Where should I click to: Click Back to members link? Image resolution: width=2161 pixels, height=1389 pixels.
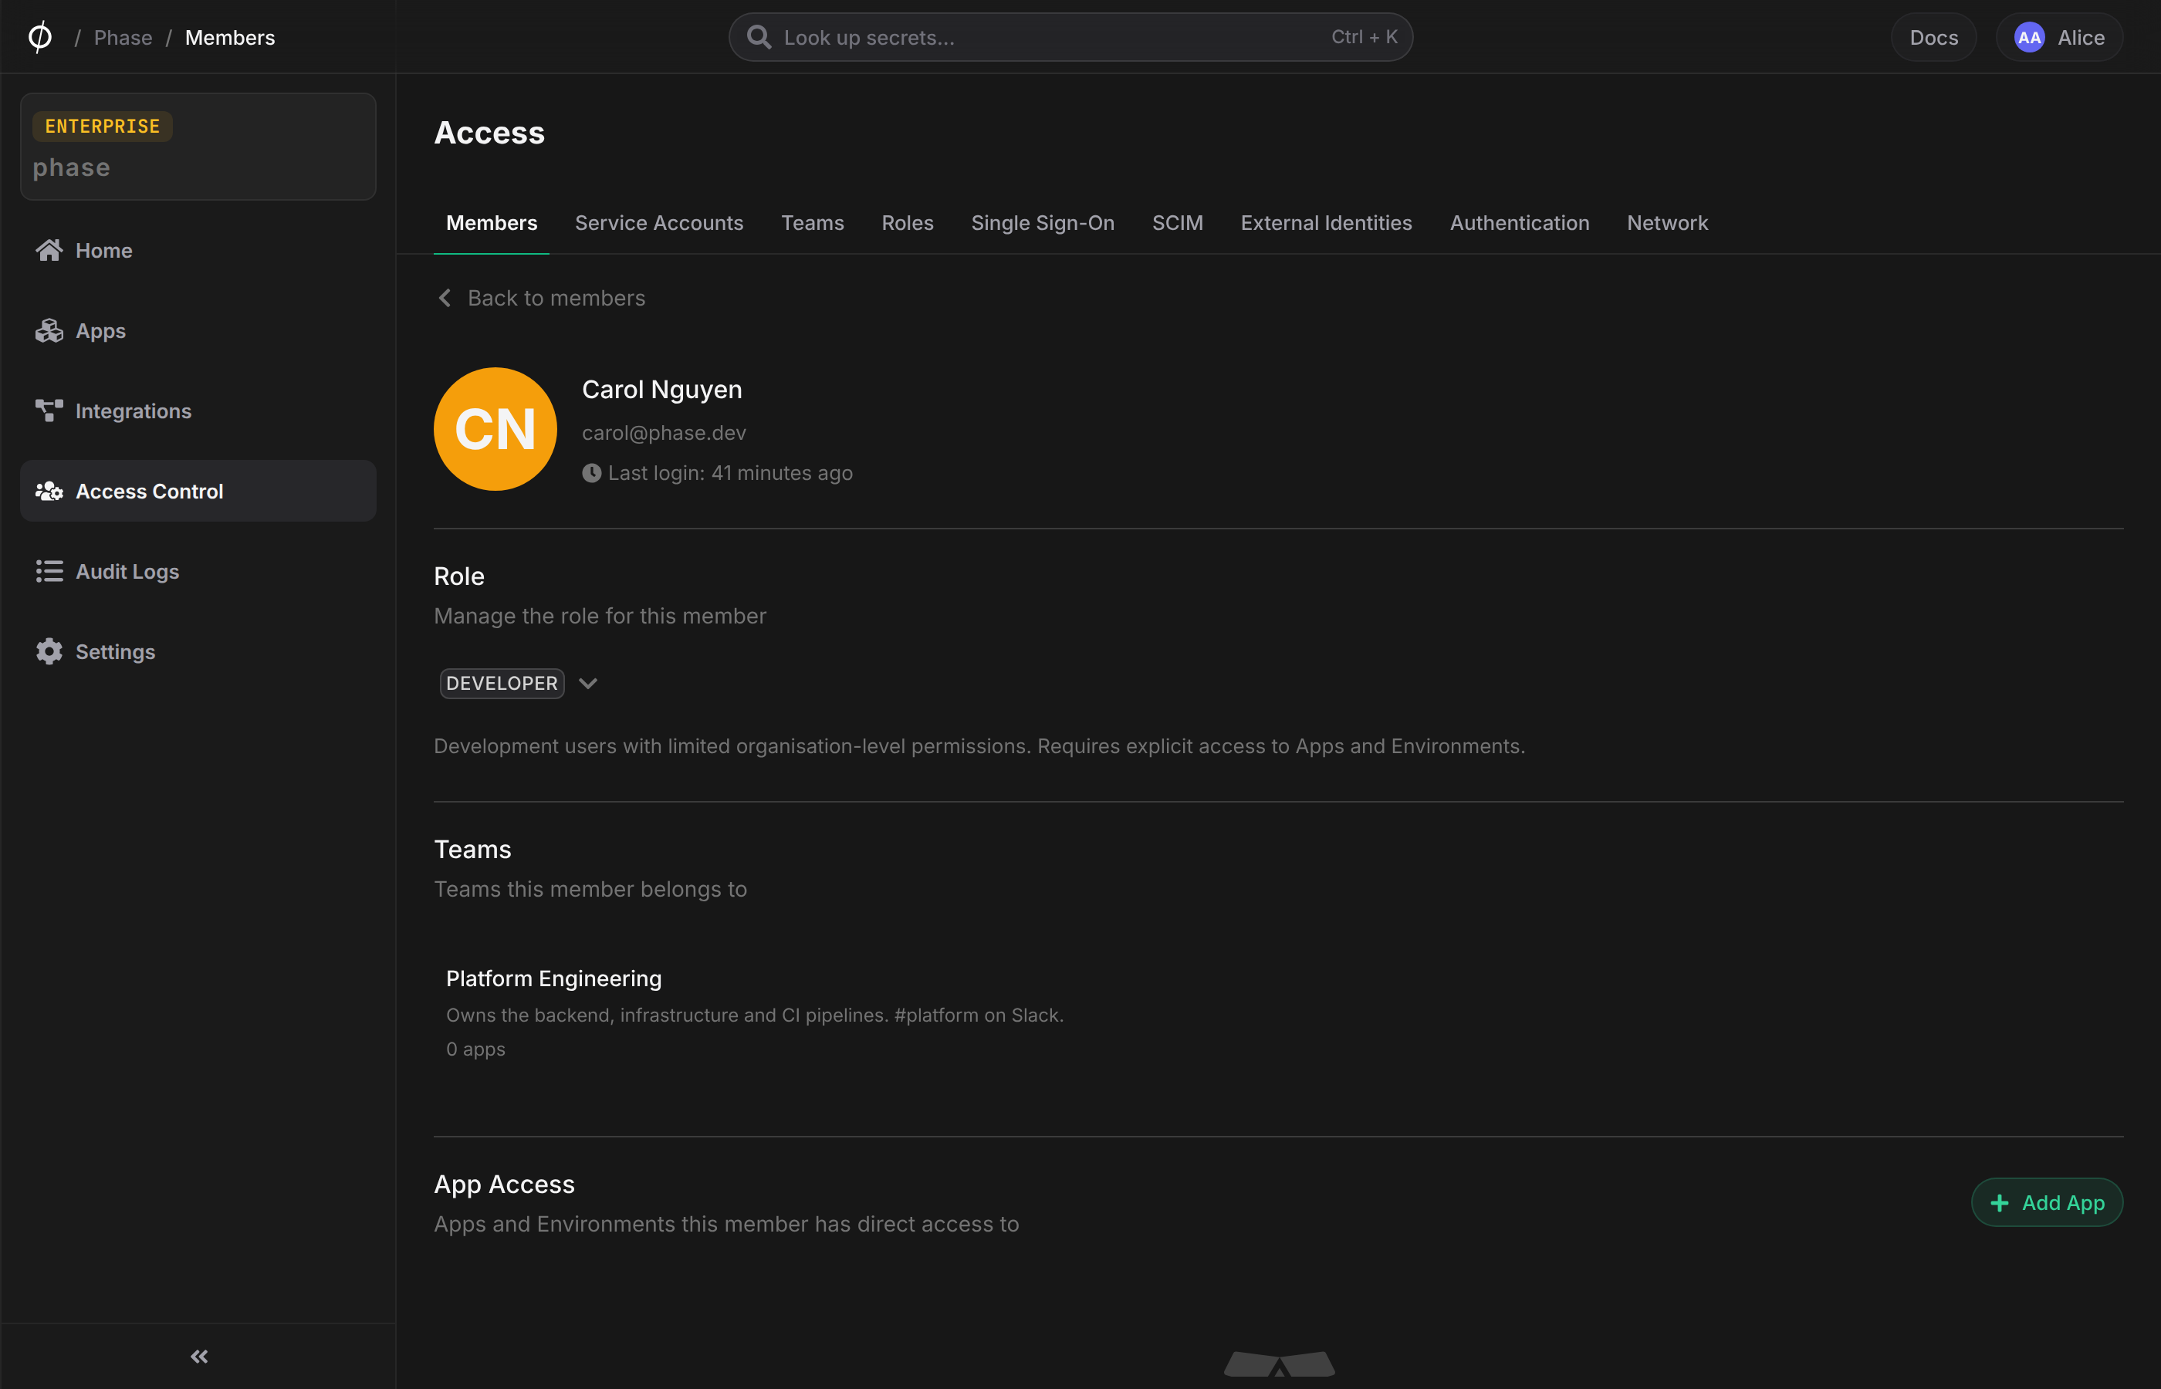click(541, 298)
